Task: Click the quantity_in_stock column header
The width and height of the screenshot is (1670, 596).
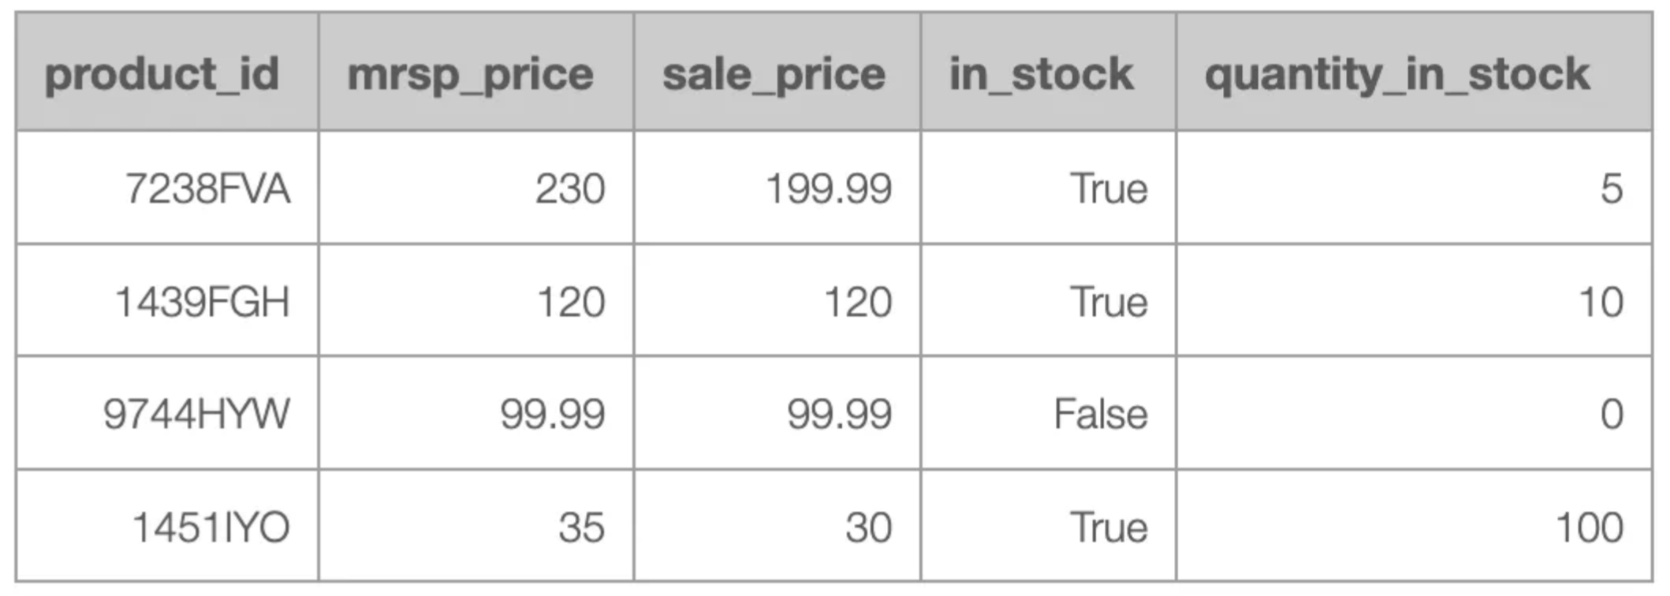Action: pos(1397,74)
